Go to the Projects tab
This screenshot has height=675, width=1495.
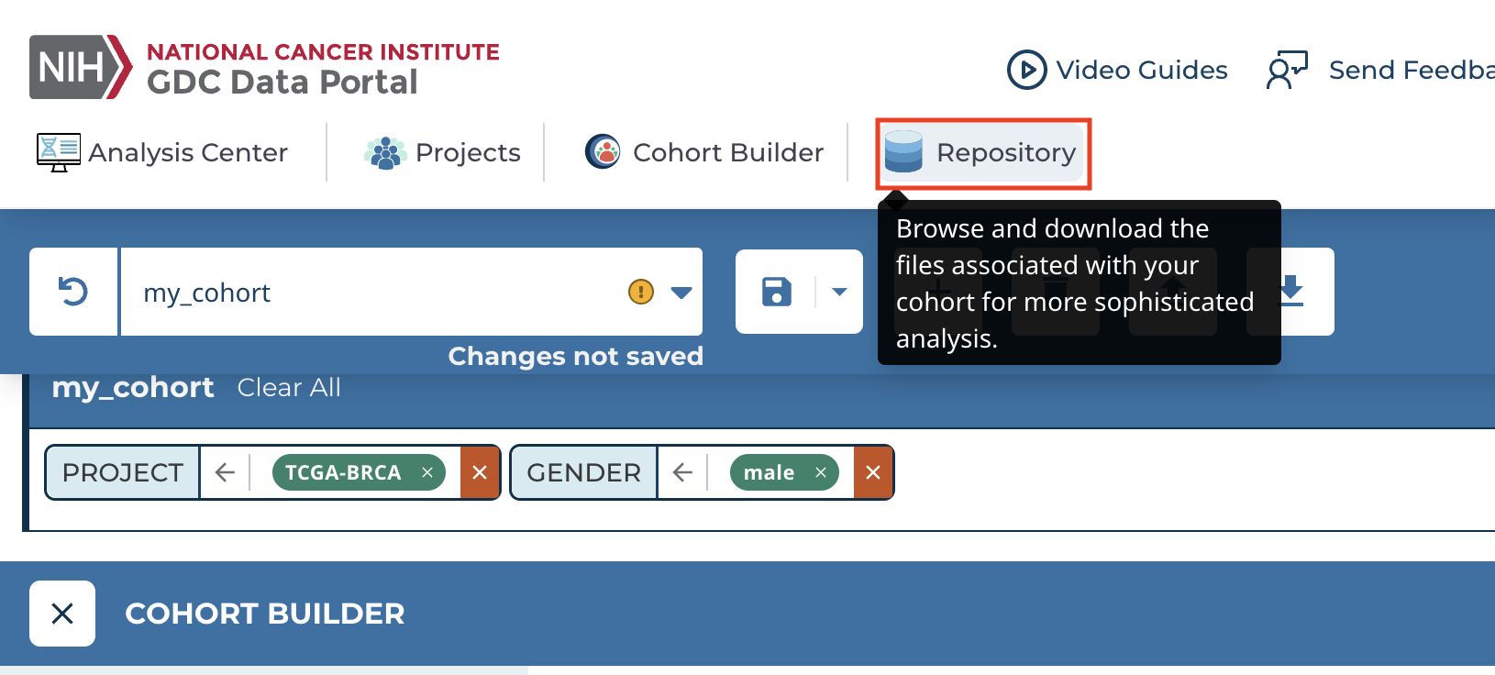[442, 152]
